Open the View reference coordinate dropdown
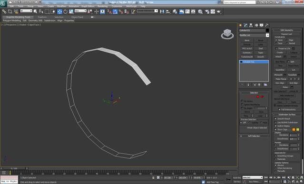The width and height of the screenshot is (304, 184). pos(80,11)
